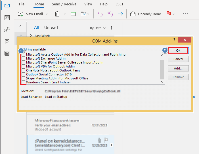The image size is (199, 154).
Task: Click the Remove button
Action: click(x=178, y=77)
